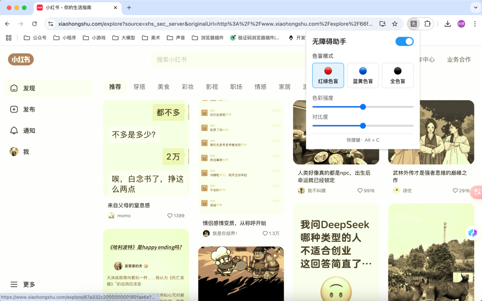Viewport: 482px width, 301px height.
Task: Click the 对比度 slider handle
Action: pos(363,126)
